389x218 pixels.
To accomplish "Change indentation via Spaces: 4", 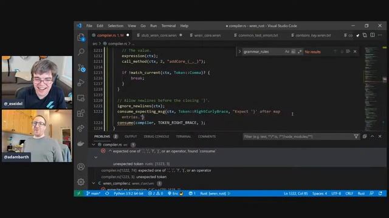I will coord(320,194).
